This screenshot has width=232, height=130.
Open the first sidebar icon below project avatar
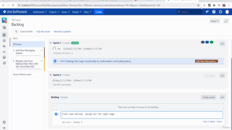click(4, 27)
